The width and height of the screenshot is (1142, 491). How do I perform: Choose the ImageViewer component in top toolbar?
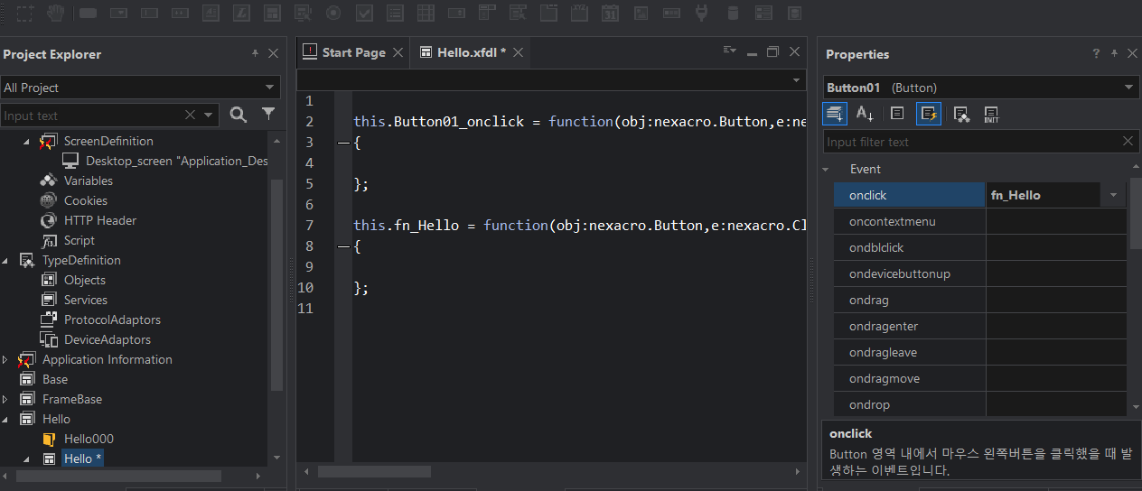click(641, 14)
